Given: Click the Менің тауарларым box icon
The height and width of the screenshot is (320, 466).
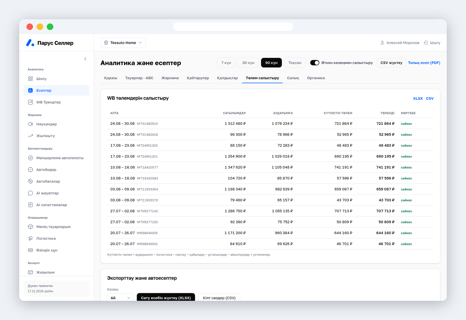Looking at the screenshot, I should point(30,227).
